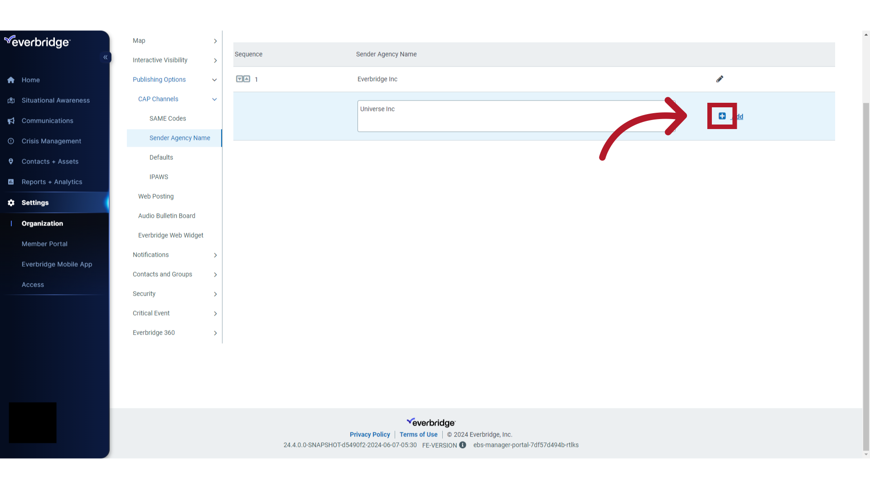Click the Everbridge Inc table cell

point(377,79)
